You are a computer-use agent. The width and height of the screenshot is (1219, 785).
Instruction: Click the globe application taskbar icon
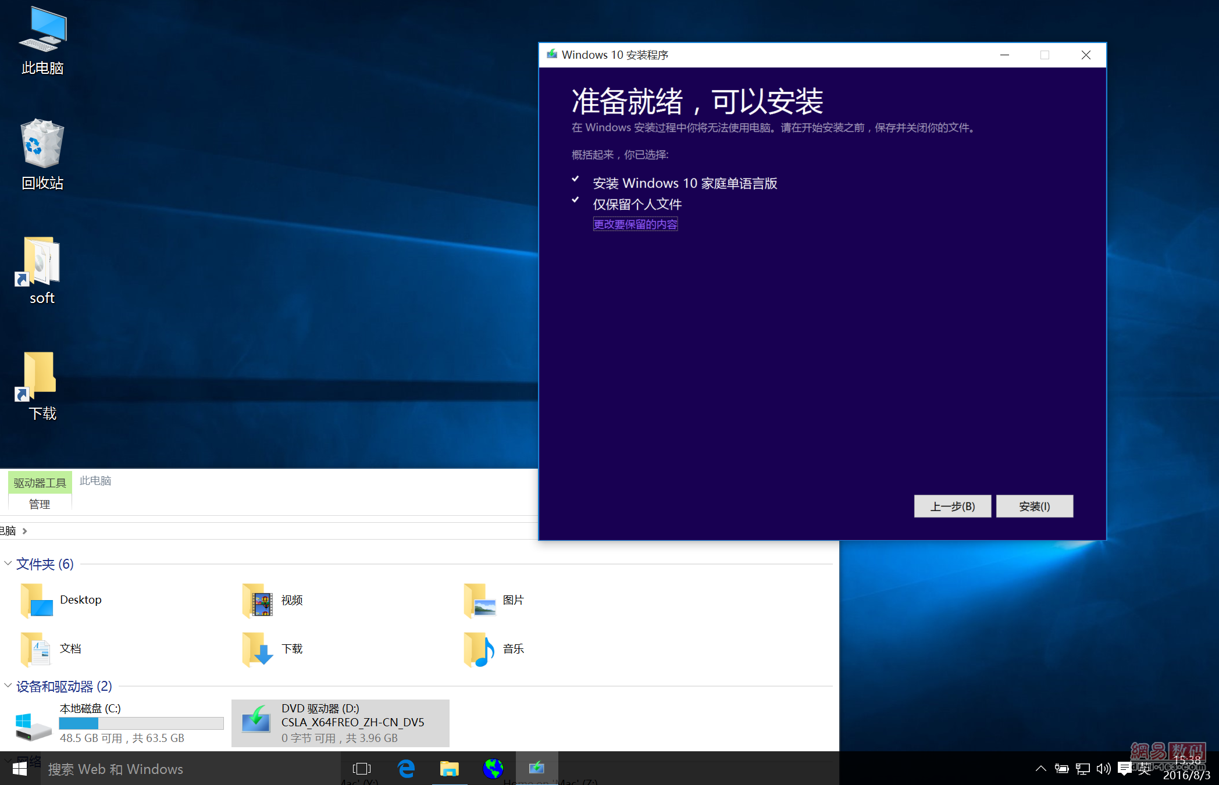(493, 769)
